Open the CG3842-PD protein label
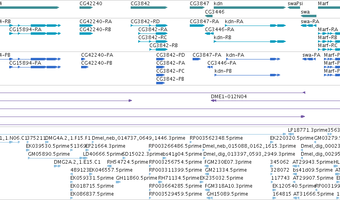 pos(171,55)
